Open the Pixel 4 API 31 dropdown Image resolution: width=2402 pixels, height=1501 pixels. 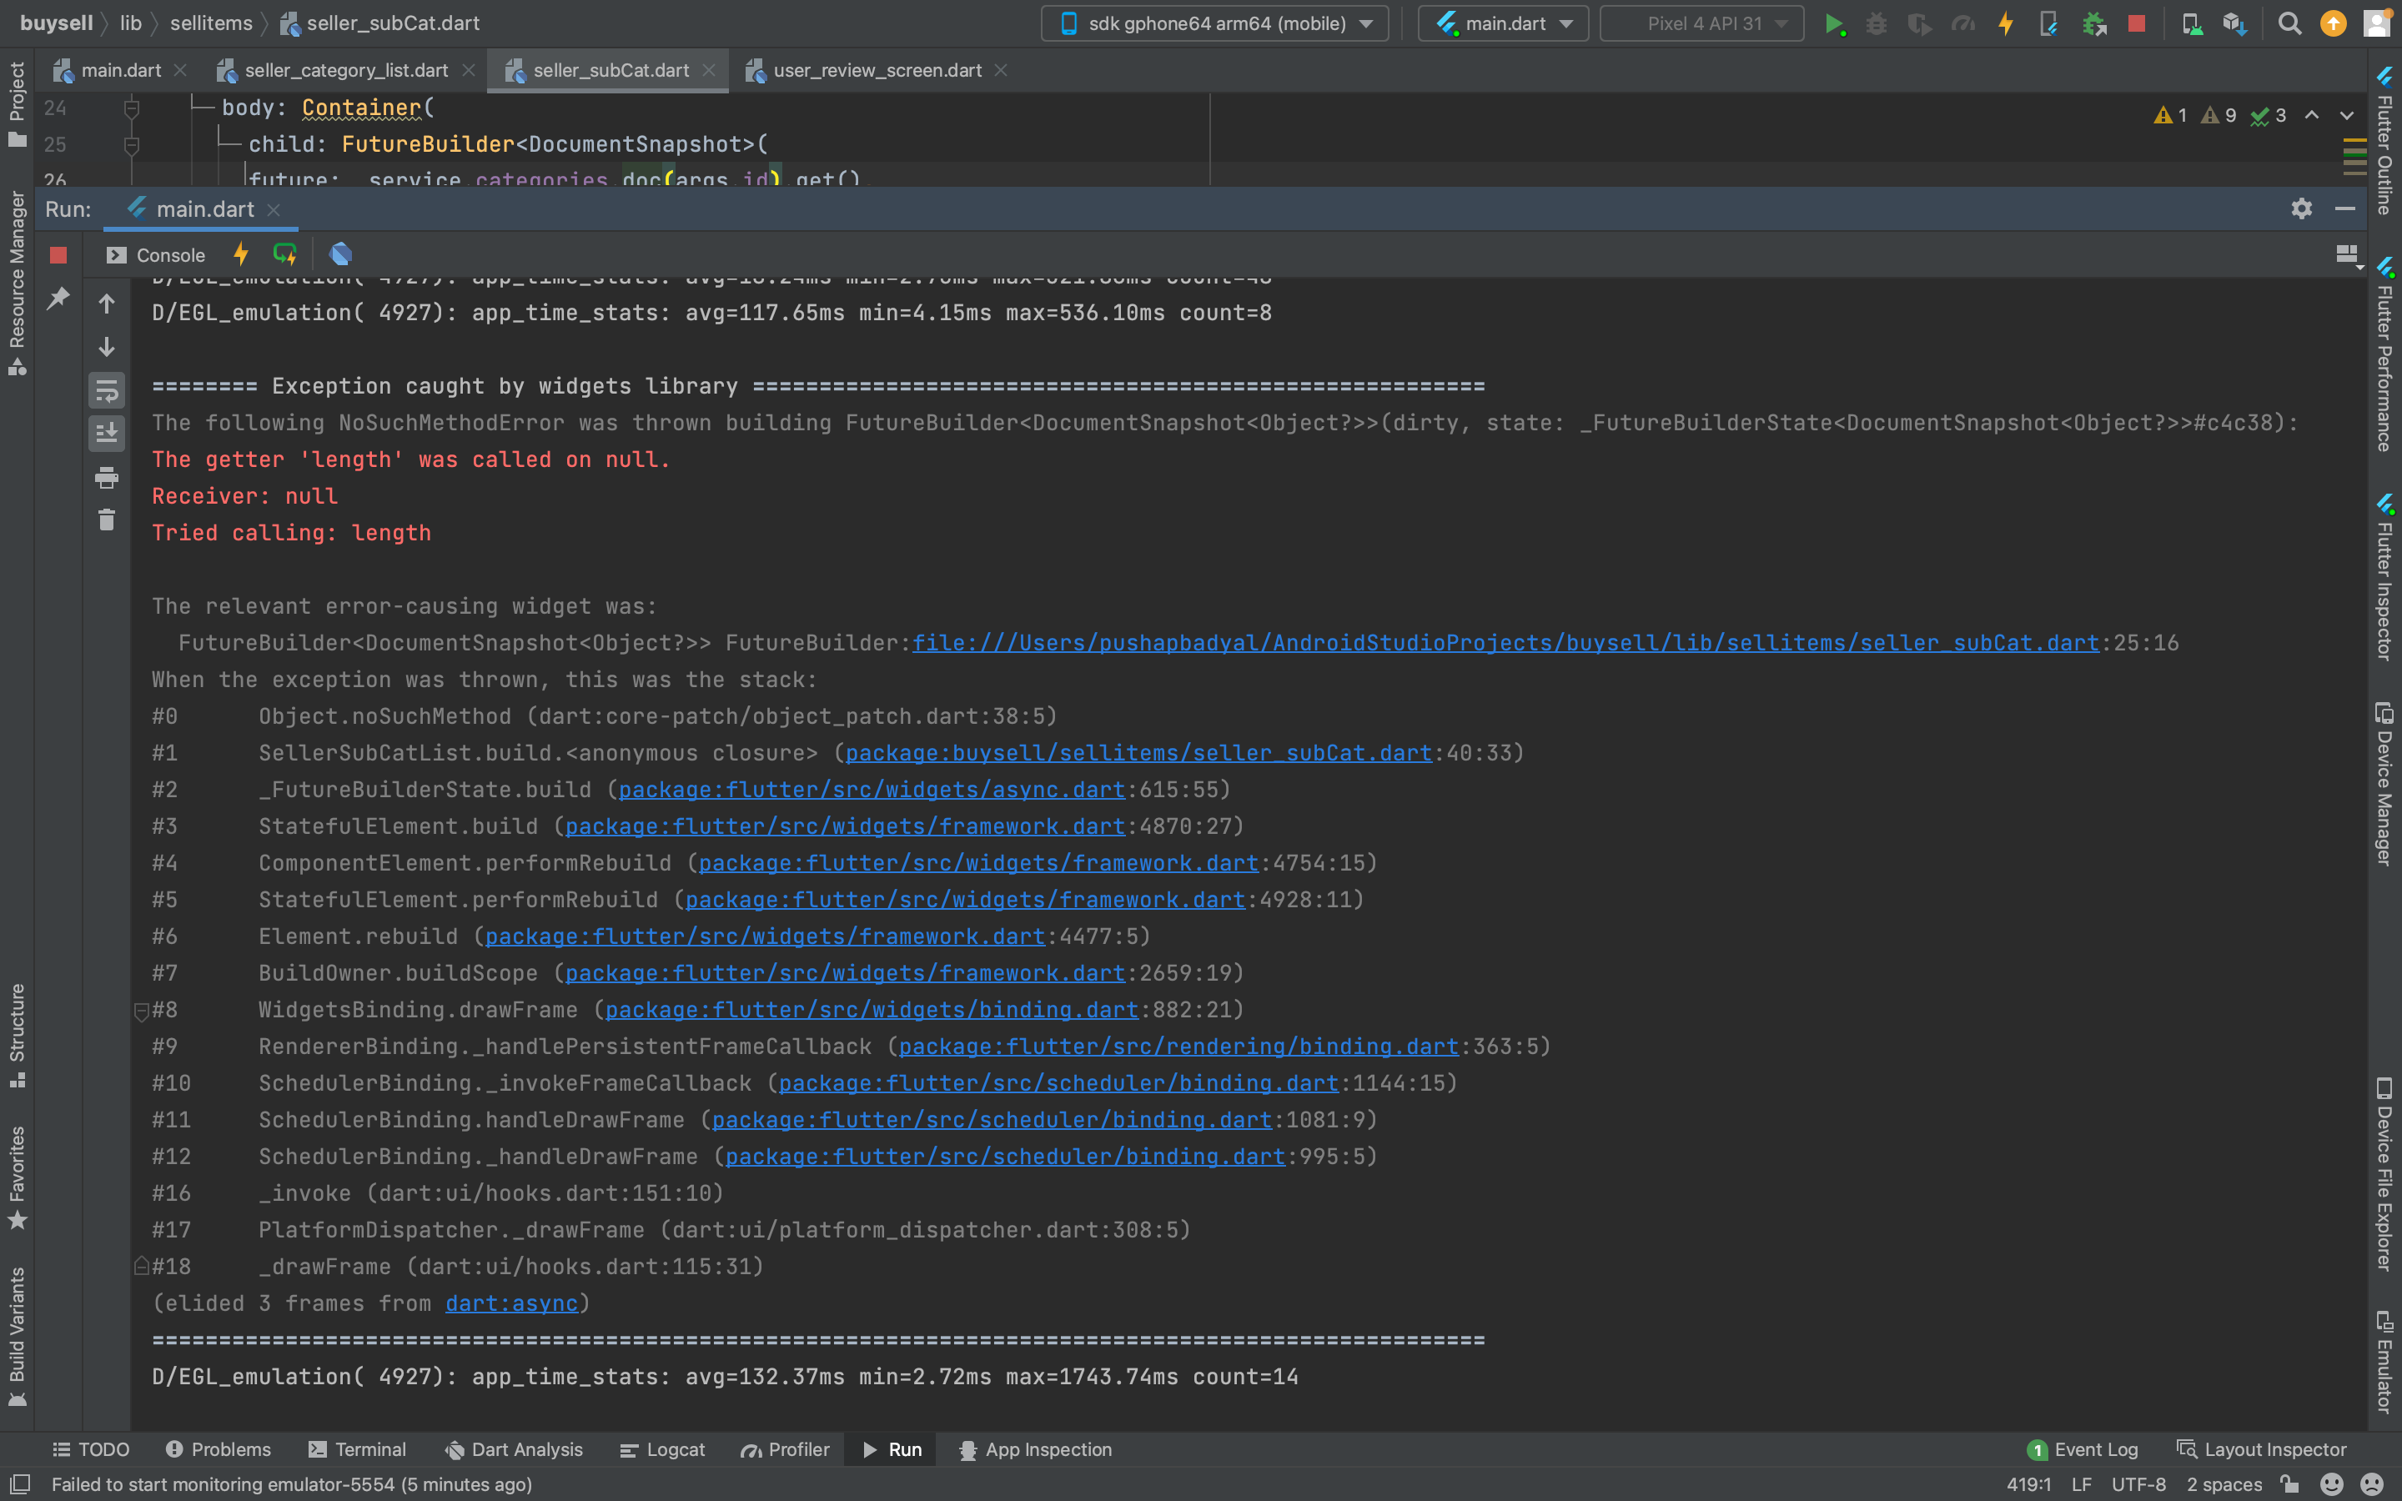coord(1701,24)
